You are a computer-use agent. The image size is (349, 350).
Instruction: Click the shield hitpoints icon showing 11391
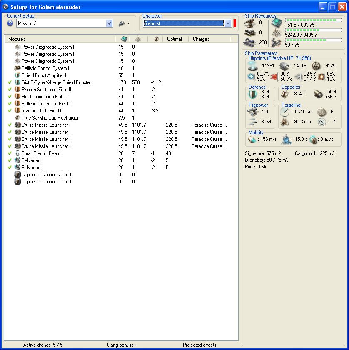(253, 66)
